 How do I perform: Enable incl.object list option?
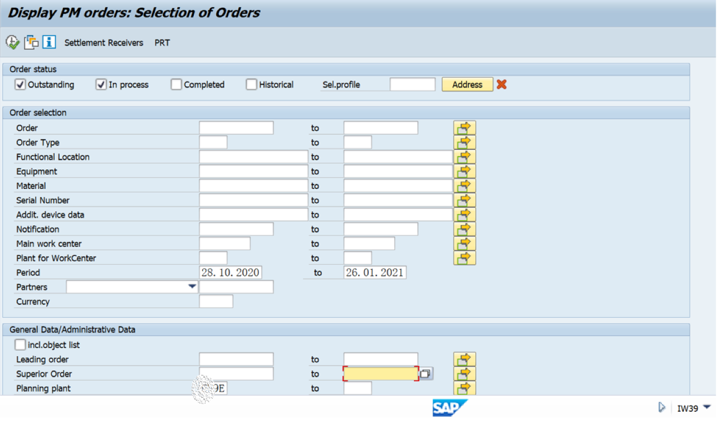tap(19, 344)
